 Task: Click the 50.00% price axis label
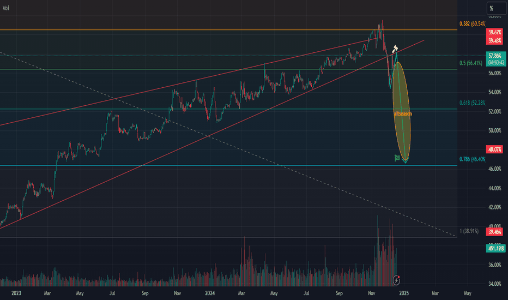[x=495, y=131]
